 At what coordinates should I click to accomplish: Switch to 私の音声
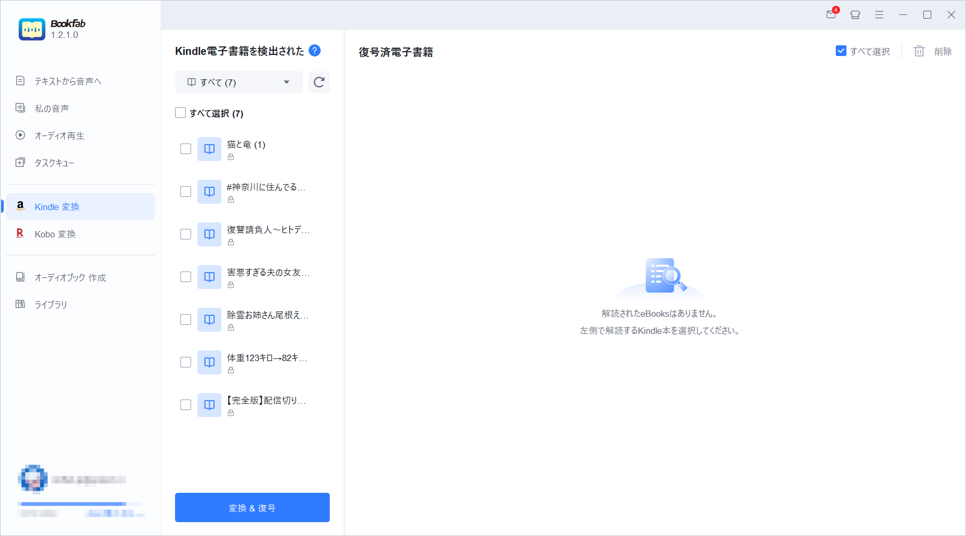pyautogui.click(x=51, y=108)
